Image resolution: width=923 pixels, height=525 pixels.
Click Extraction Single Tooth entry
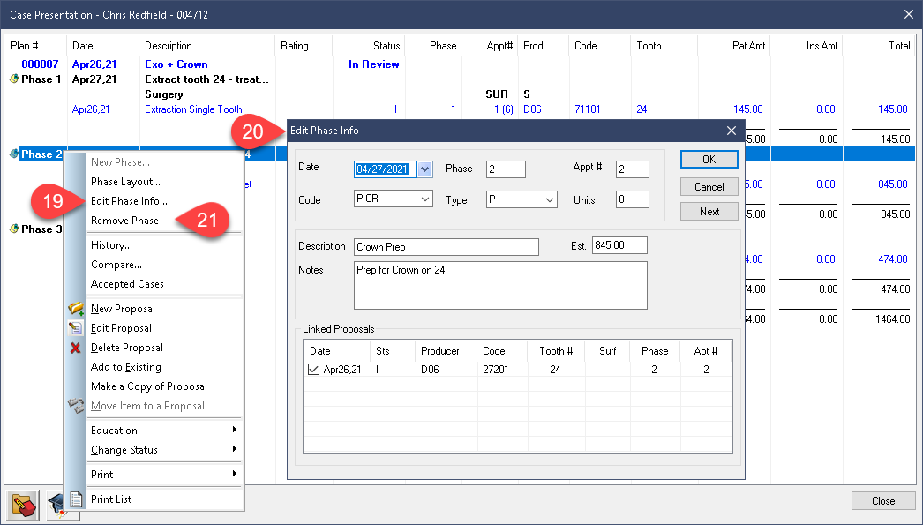193,109
